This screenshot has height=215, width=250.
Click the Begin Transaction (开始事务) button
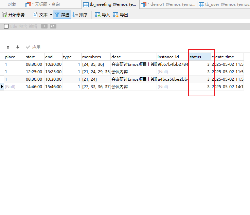pos(13,15)
